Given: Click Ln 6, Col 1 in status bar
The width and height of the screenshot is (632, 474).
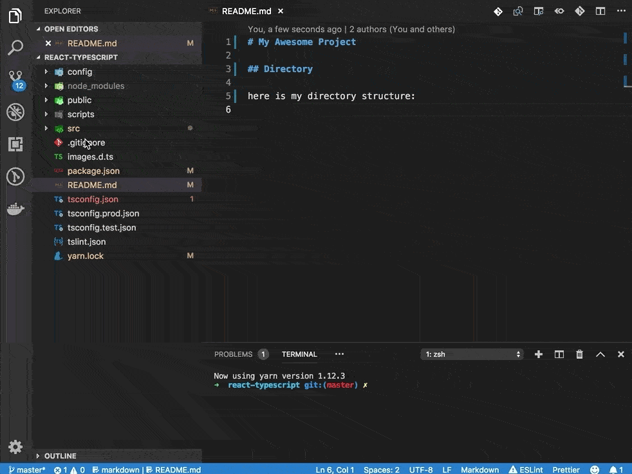Looking at the screenshot, I should [335, 469].
